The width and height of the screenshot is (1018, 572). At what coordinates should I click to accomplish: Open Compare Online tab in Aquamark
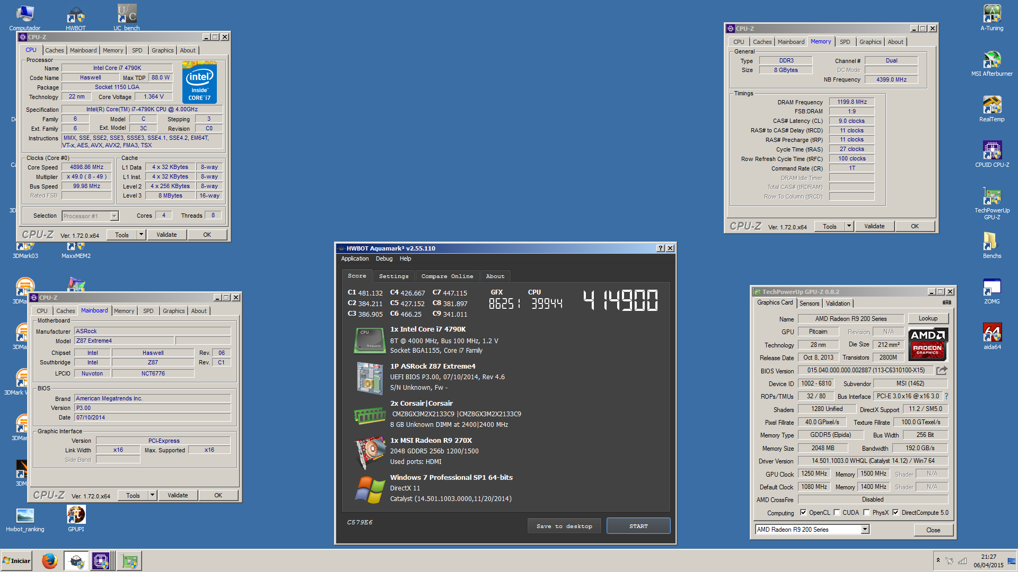(447, 276)
